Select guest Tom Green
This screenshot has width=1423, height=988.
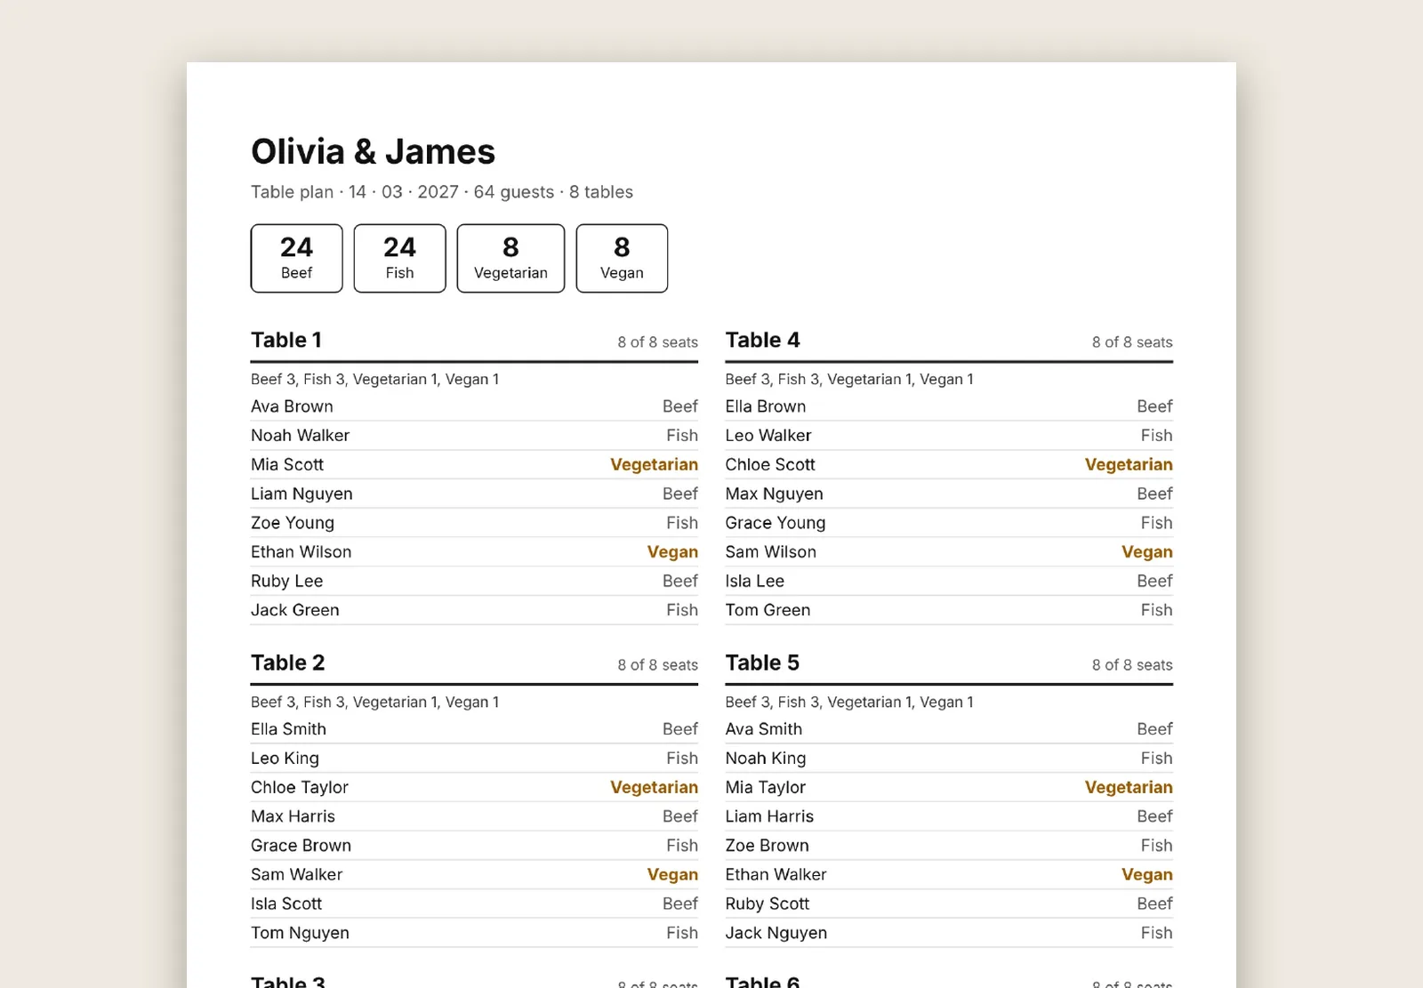pyautogui.click(x=768, y=610)
